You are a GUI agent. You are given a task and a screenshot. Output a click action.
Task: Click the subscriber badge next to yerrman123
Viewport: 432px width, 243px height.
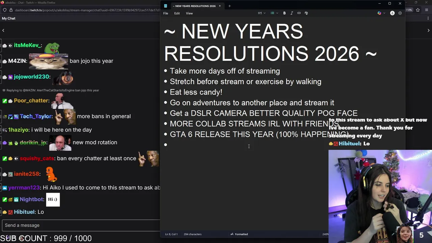tap(5, 188)
